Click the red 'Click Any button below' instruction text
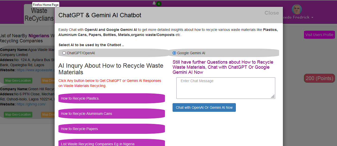337x146 pixels. pyautogui.click(x=110, y=83)
